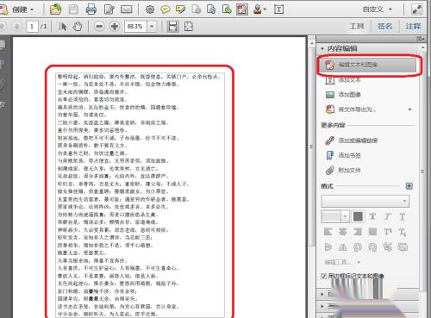This screenshot has width=431, height=318.
Task: Click 编辑文本和图像 in content editing
Action: point(367,65)
